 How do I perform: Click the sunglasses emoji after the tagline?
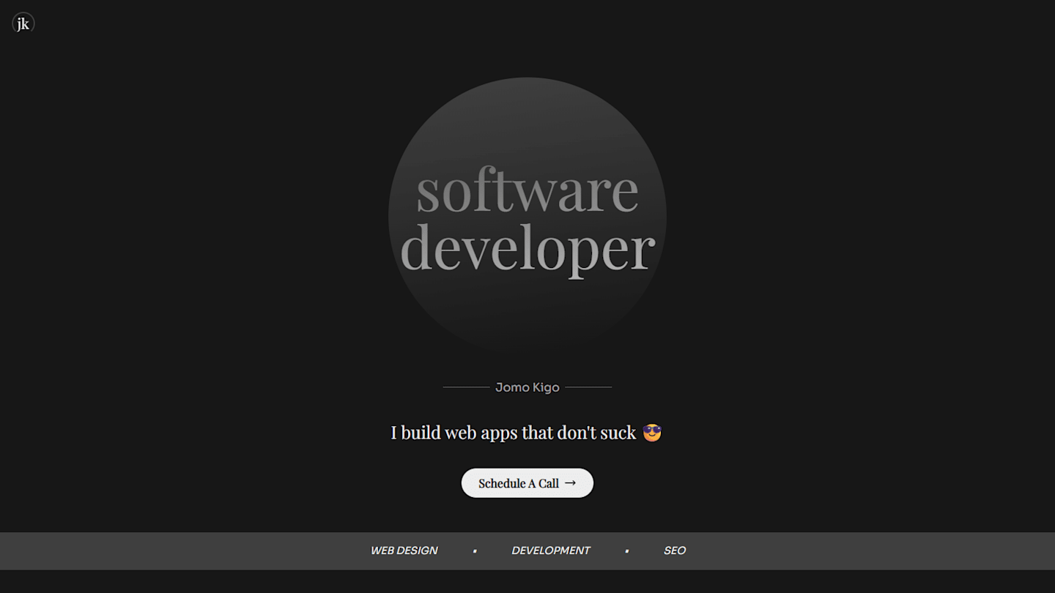652,433
